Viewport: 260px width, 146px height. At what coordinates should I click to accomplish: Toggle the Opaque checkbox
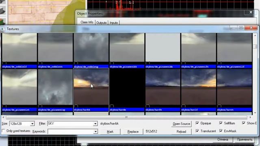(197, 123)
